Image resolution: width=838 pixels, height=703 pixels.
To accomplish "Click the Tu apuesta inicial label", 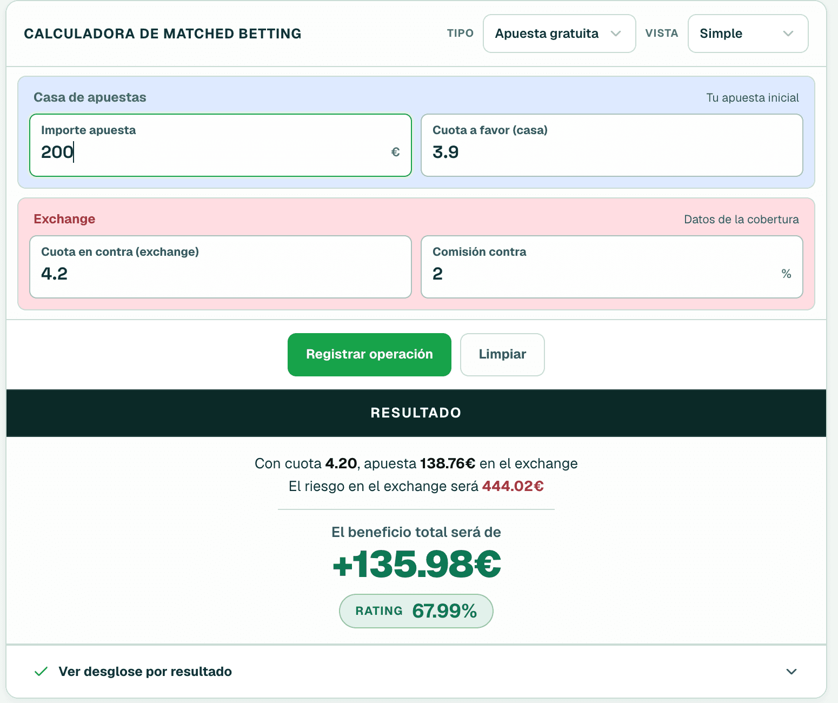I will tap(753, 98).
